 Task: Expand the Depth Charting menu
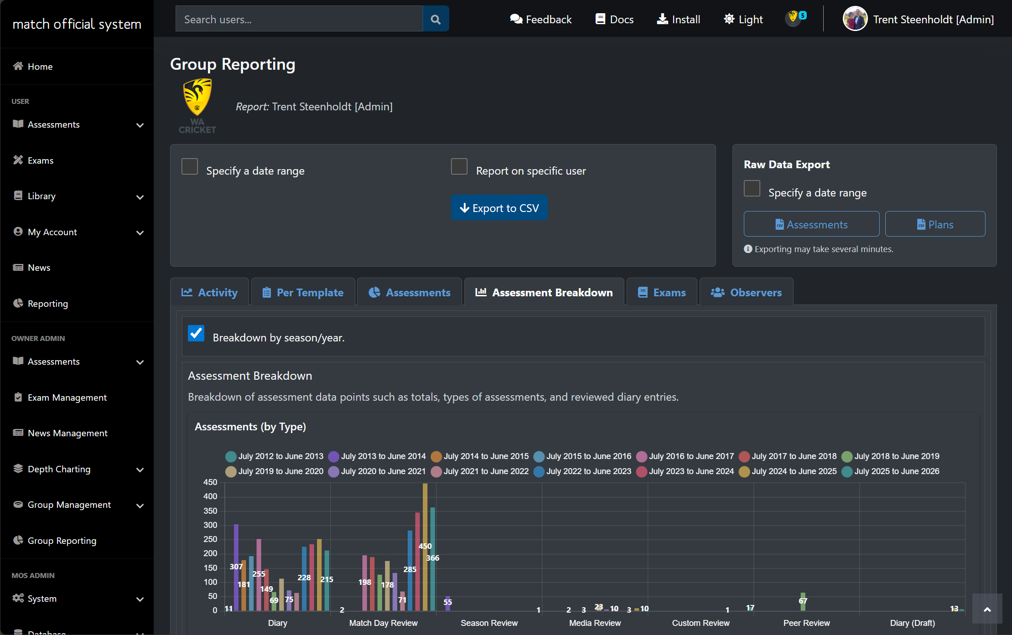point(140,470)
